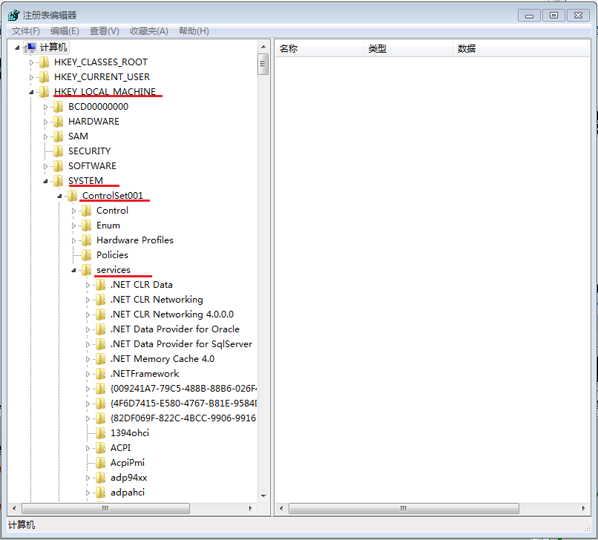Open the 编辑(E) menu

pos(65,31)
